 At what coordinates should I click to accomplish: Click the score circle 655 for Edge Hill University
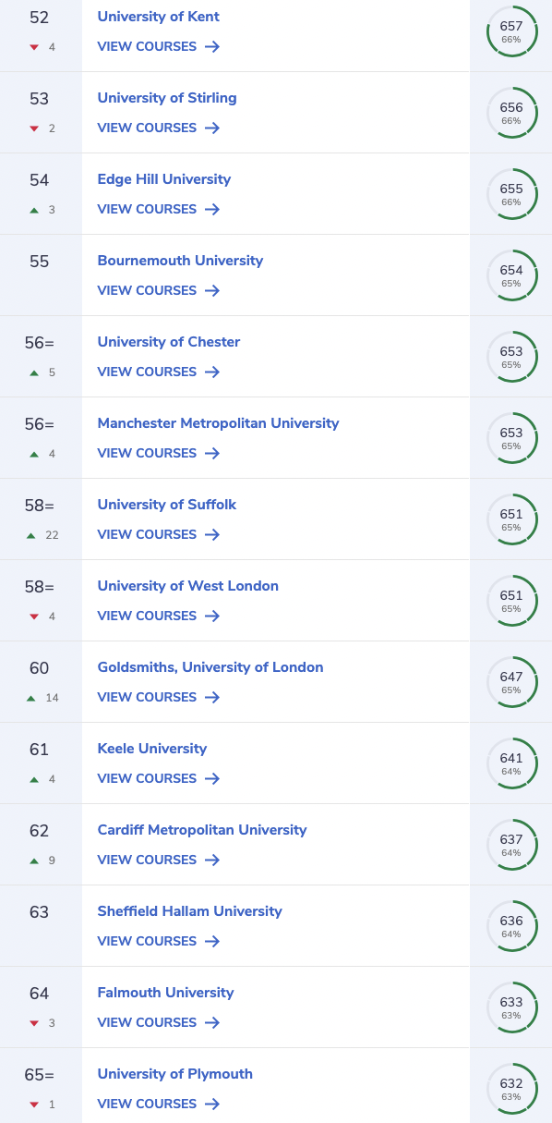[511, 194]
